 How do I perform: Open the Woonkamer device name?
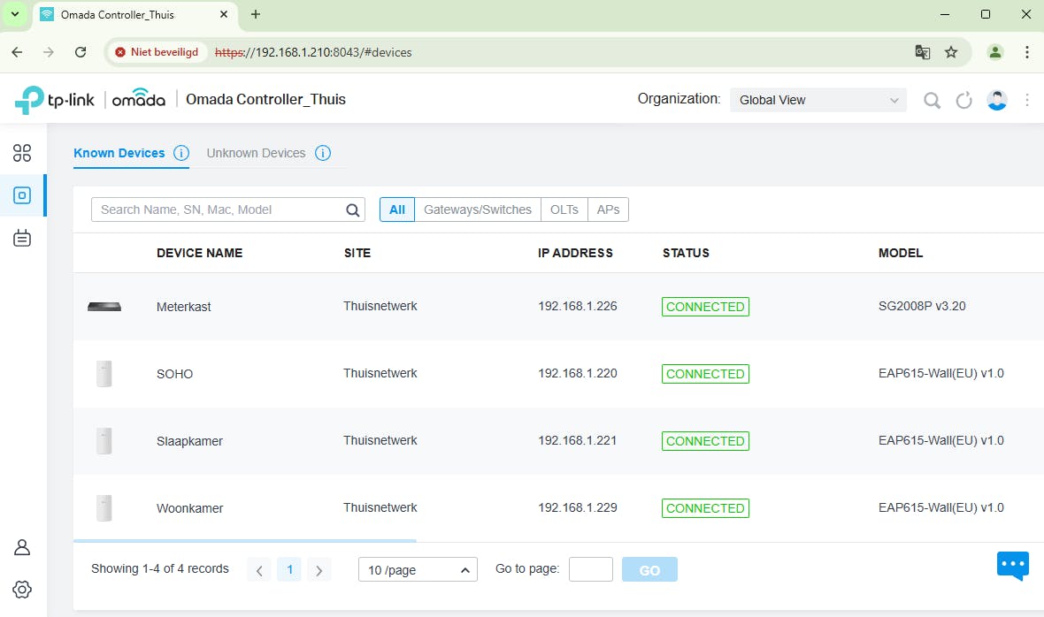(x=189, y=508)
